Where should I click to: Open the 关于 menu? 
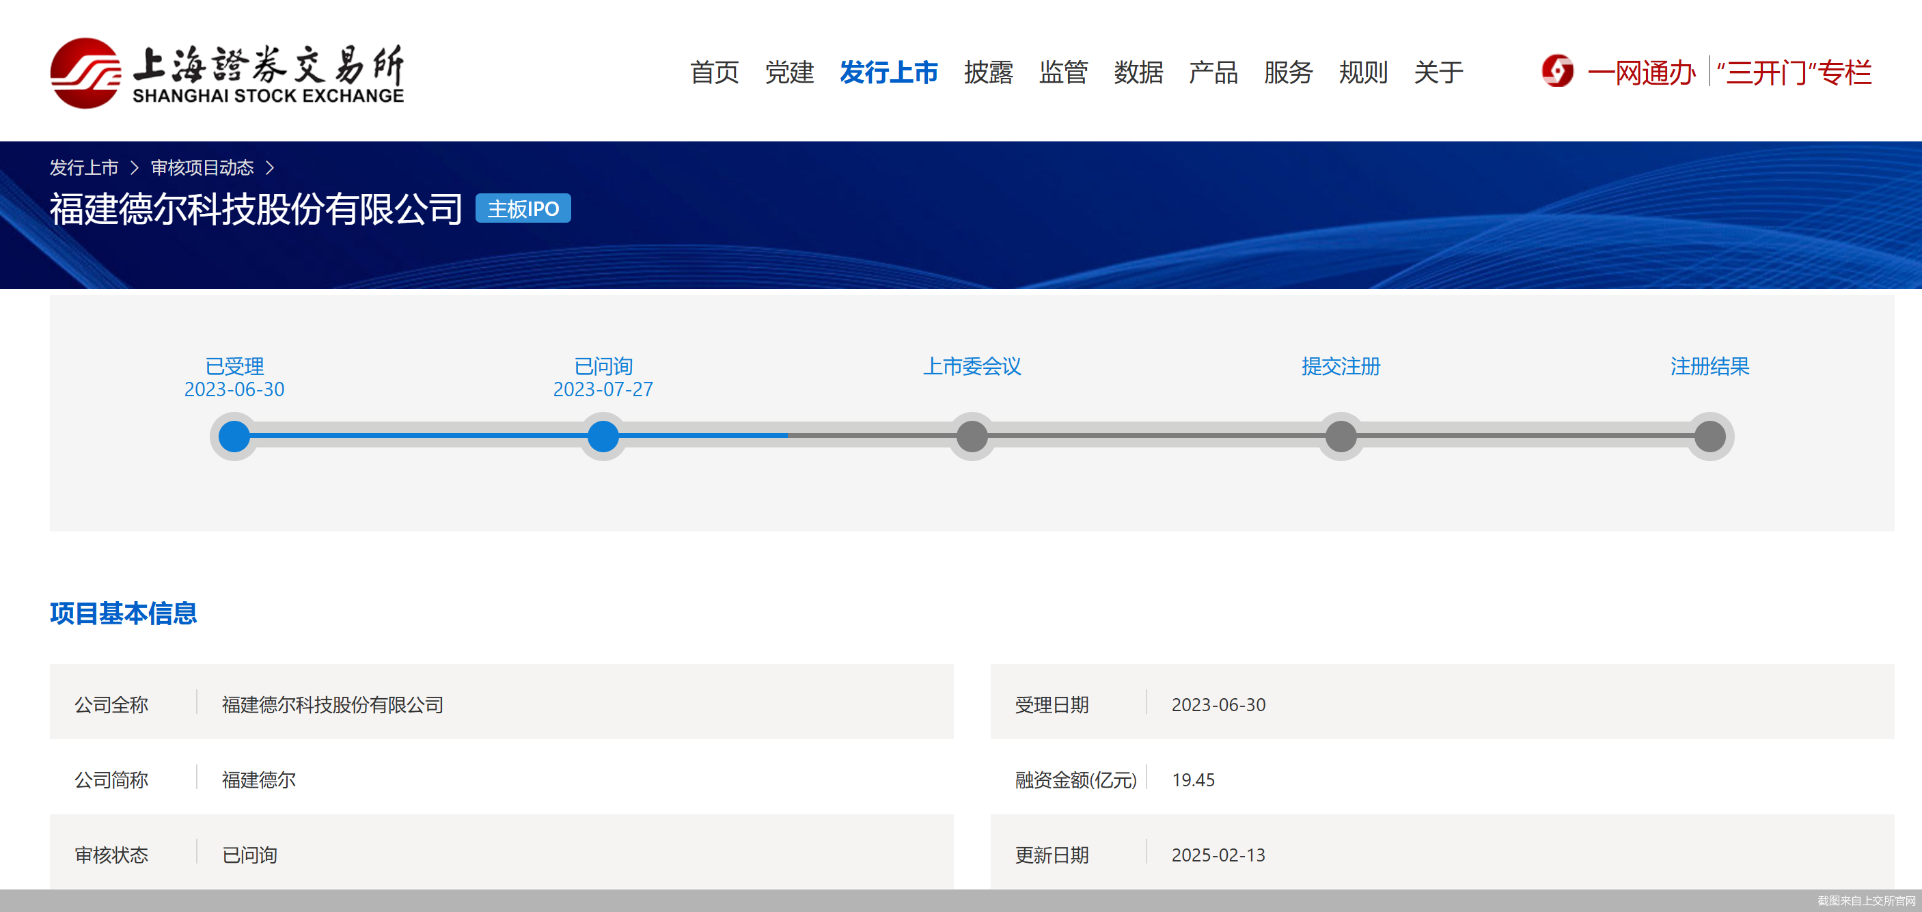[1438, 72]
